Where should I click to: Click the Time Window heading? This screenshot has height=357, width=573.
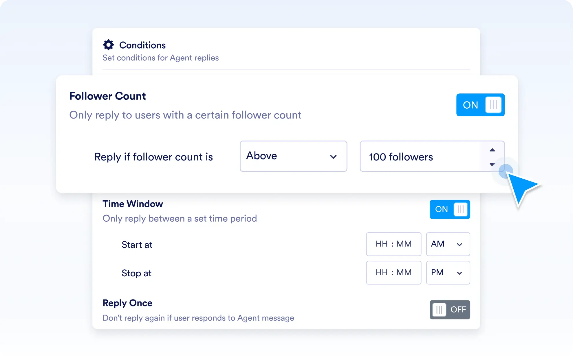pyautogui.click(x=133, y=204)
